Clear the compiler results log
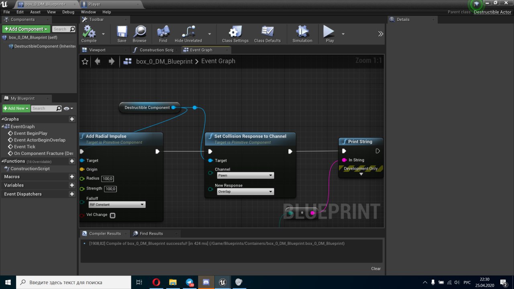 click(376, 269)
